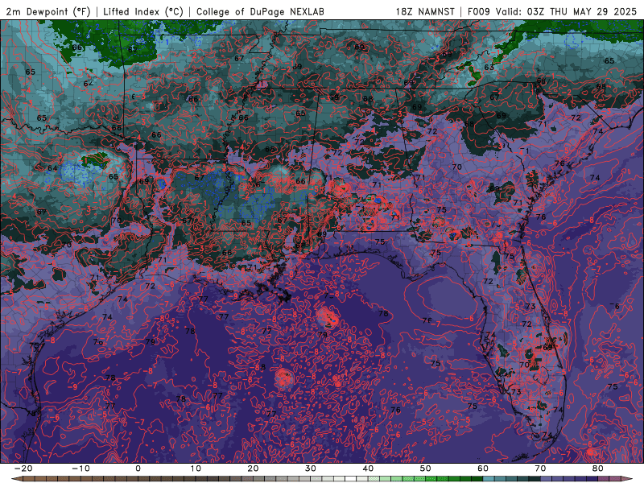Click the 30 label on color scale
The height and width of the screenshot is (483, 644).
pyautogui.click(x=311, y=469)
